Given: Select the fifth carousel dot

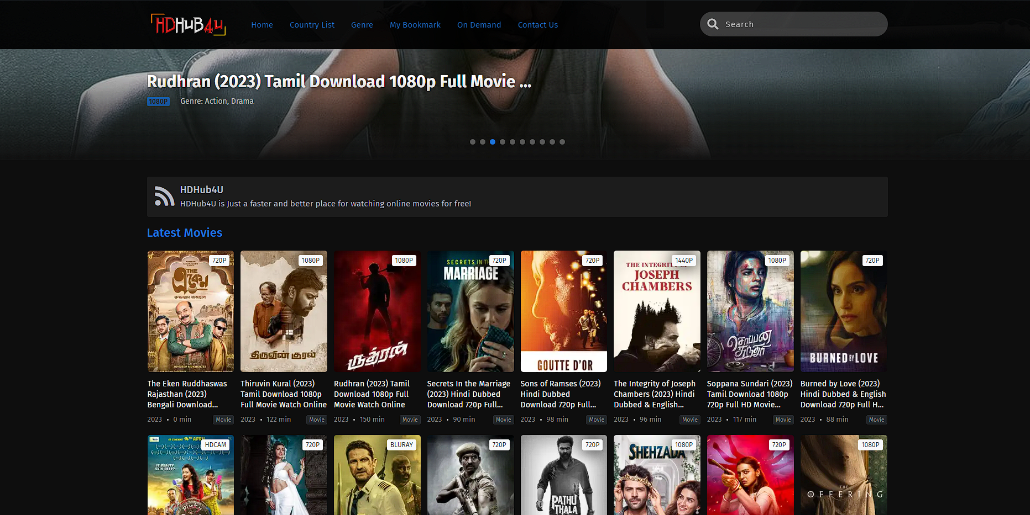Looking at the screenshot, I should pyautogui.click(x=513, y=142).
